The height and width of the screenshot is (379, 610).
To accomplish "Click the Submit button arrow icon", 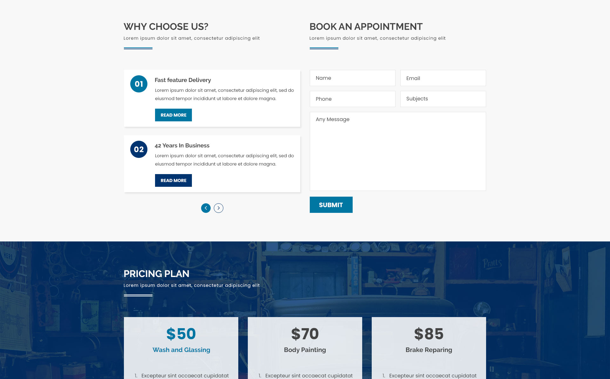I will (x=330, y=204).
